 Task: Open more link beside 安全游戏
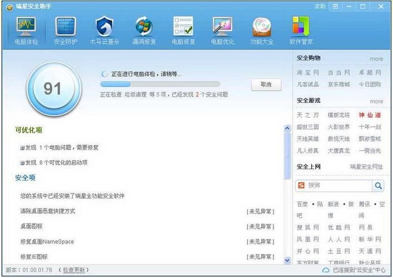coord(376,102)
